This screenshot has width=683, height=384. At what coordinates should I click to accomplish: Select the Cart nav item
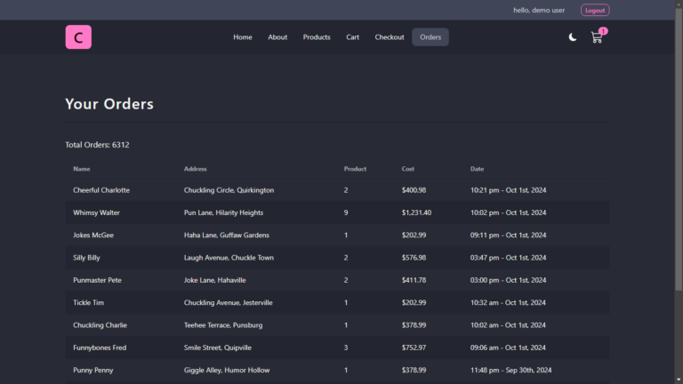353,37
